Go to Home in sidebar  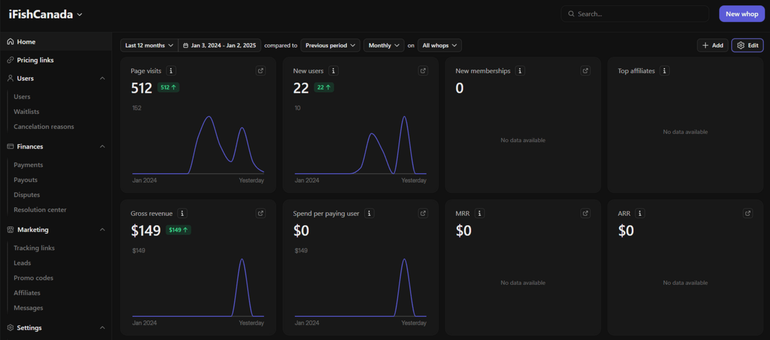(x=56, y=42)
